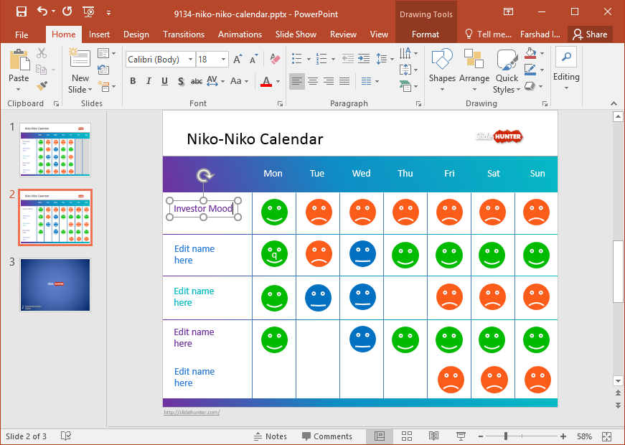The height and width of the screenshot is (445, 625).
Task: Select slide 3 thumbnail in the pane
Action: point(55,285)
